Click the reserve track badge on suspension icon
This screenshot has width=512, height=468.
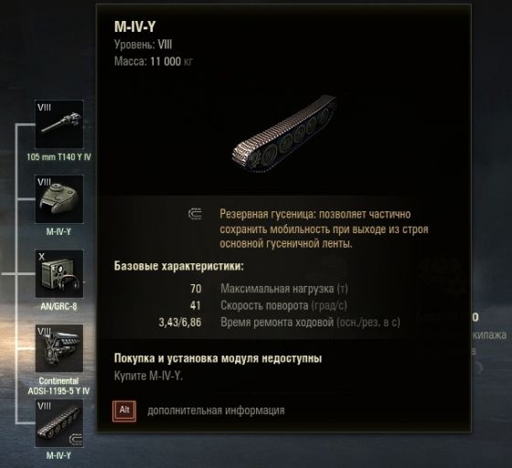point(76,440)
